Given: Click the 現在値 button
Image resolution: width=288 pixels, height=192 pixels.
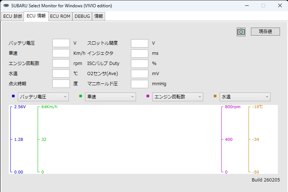Looking at the screenshot, I should pos(265,32).
